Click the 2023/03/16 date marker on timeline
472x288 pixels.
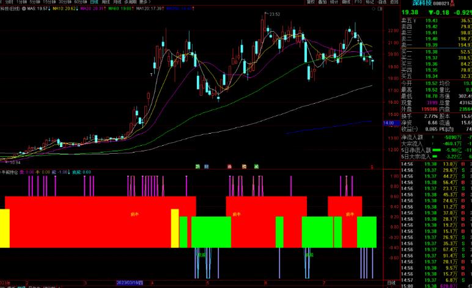(x=130, y=283)
